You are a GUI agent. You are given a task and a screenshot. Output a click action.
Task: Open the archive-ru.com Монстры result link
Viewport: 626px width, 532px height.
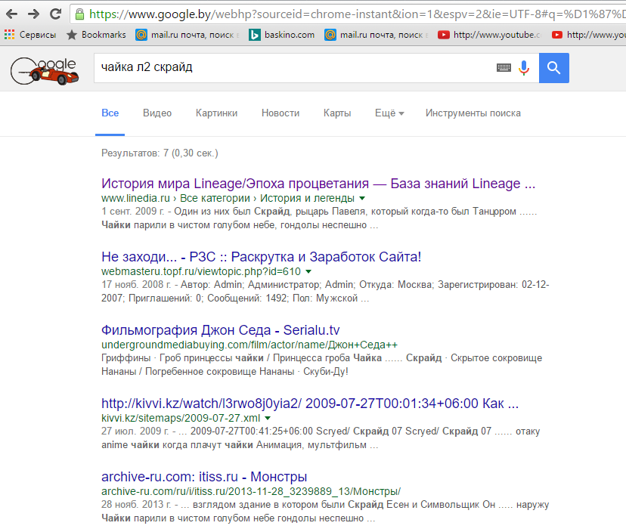(x=204, y=476)
